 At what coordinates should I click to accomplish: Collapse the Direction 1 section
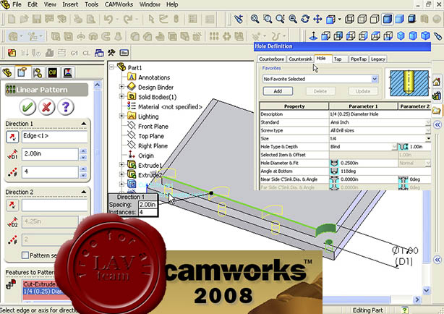pyautogui.click(x=84, y=124)
